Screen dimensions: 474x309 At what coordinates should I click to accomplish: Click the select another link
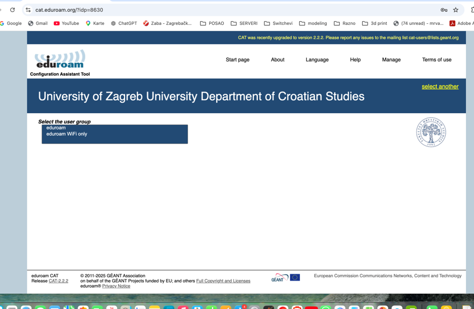coord(440,86)
